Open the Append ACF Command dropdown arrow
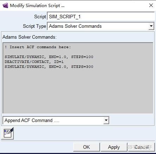This screenshot has height=154, width=156. (x=106, y=120)
